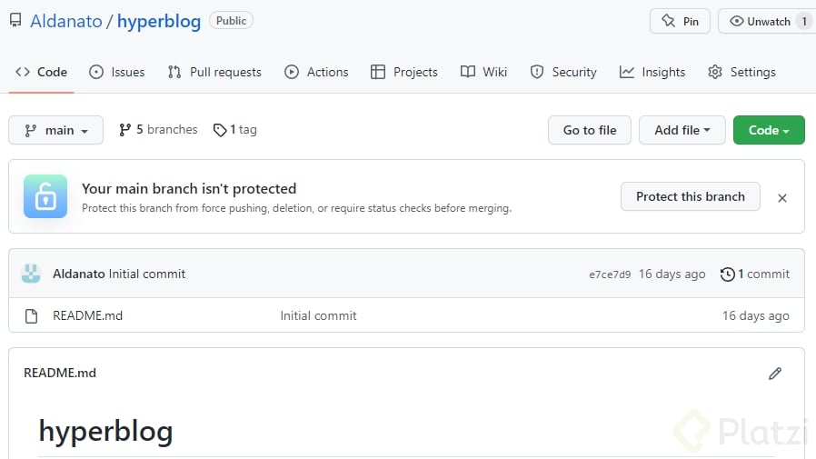
Task: Click the blue unlocked padlock icon
Action: pos(45,196)
